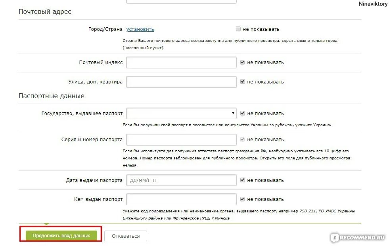Click hint text 'Укажите код подразделения' under Кем выдан паспорт
The width and height of the screenshot is (389, 246).
(239, 215)
